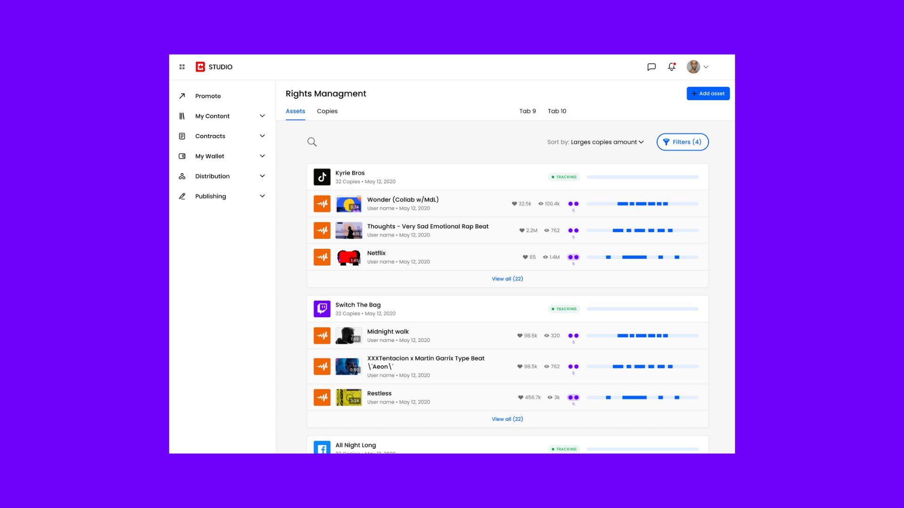
Task: Toggle the purple dots on Restless row
Action: (573, 397)
